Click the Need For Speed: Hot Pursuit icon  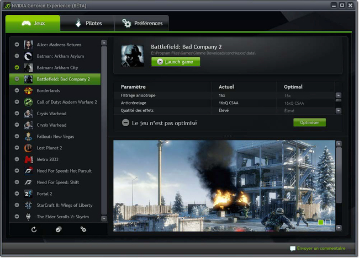pos(28,171)
